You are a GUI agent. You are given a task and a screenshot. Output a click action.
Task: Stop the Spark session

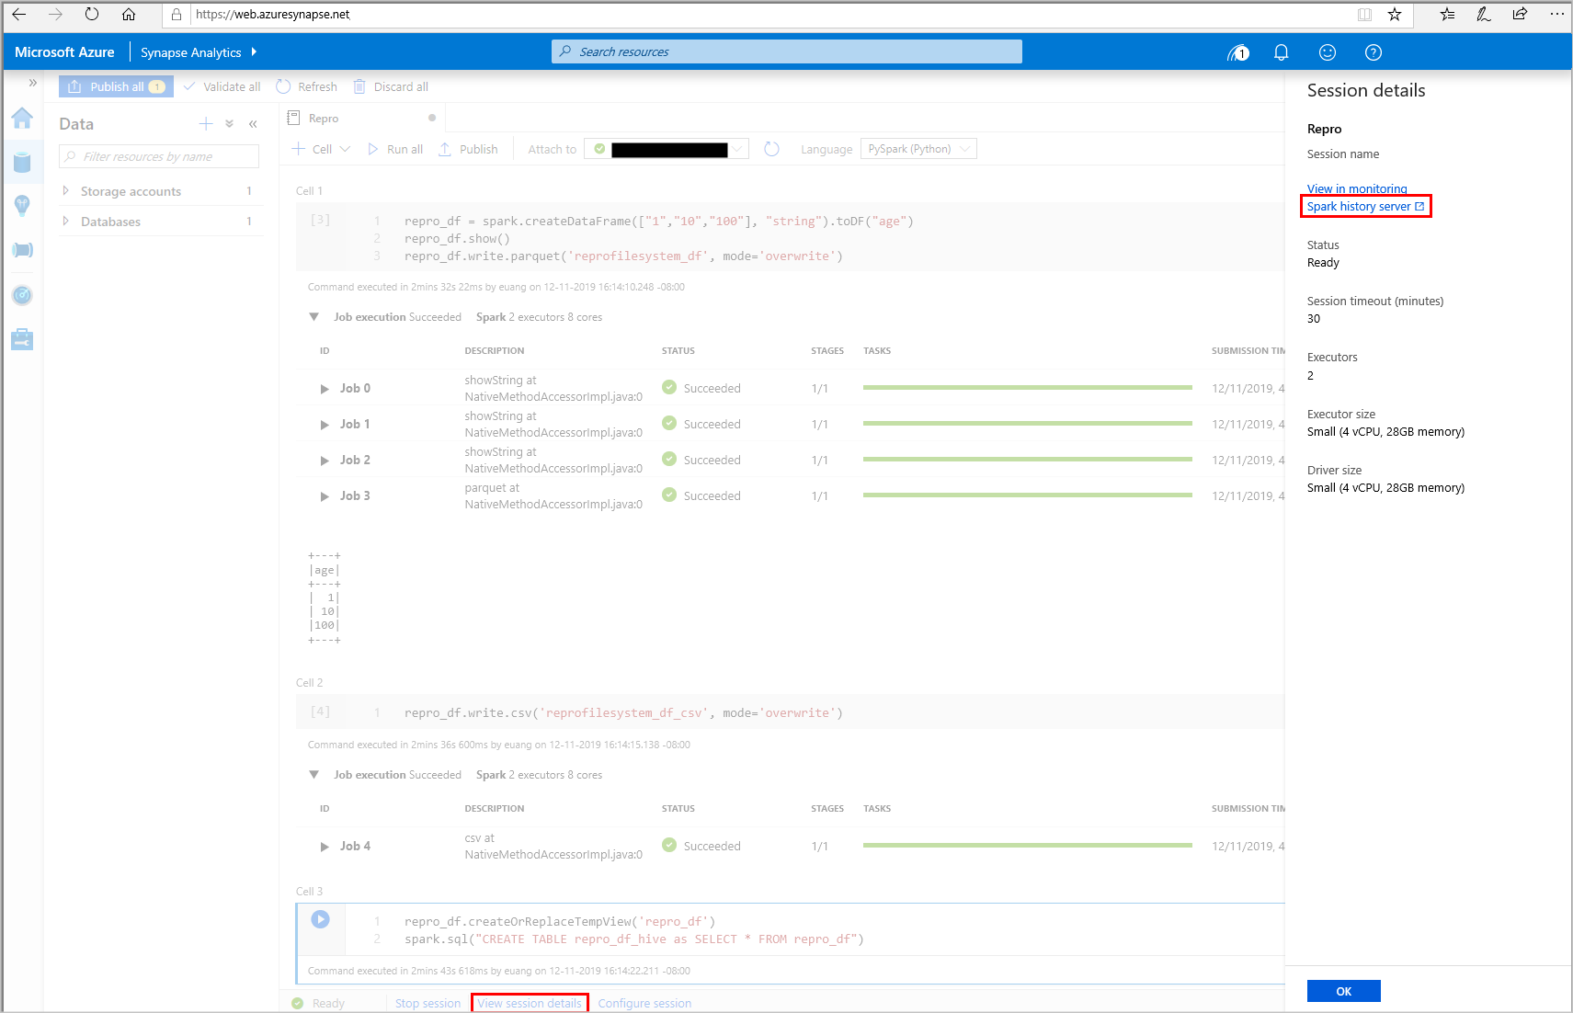[427, 1003]
